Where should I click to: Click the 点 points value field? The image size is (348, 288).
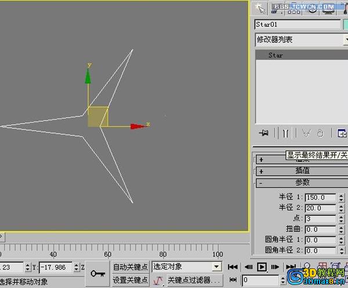(x=321, y=219)
